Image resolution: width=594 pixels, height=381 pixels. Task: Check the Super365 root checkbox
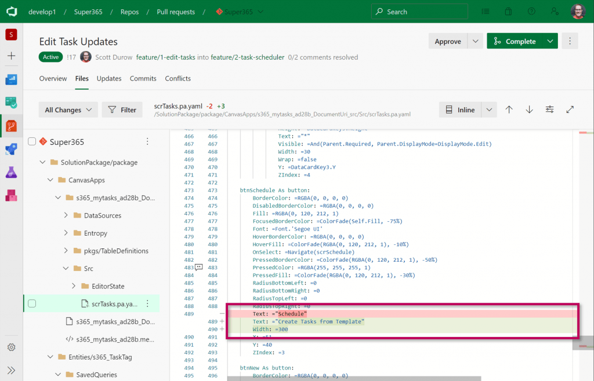[32, 141]
